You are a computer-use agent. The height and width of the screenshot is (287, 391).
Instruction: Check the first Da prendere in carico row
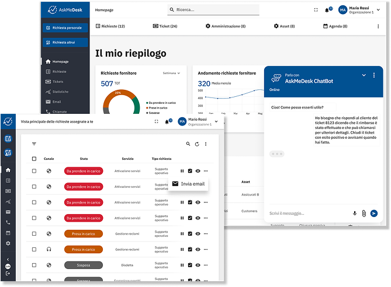34,171
